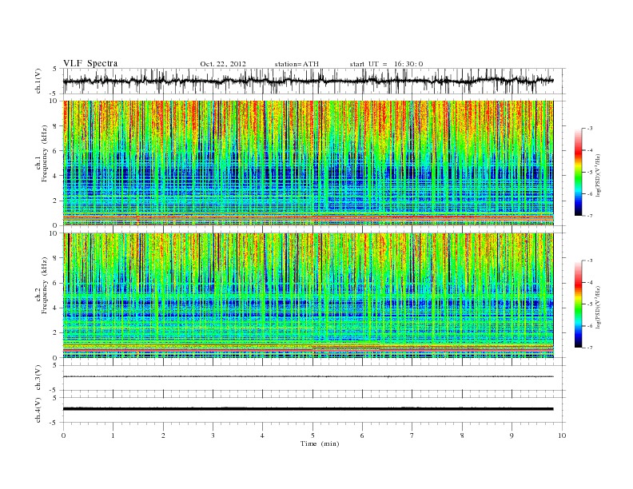Image resolution: width=633 pixels, height=489 pixels.
Task: Click the "Time (min)" x-axis label
Action: [320, 443]
